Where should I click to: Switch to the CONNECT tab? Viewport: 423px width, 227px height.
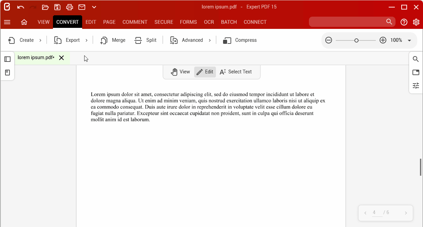[x=255, y=22]
